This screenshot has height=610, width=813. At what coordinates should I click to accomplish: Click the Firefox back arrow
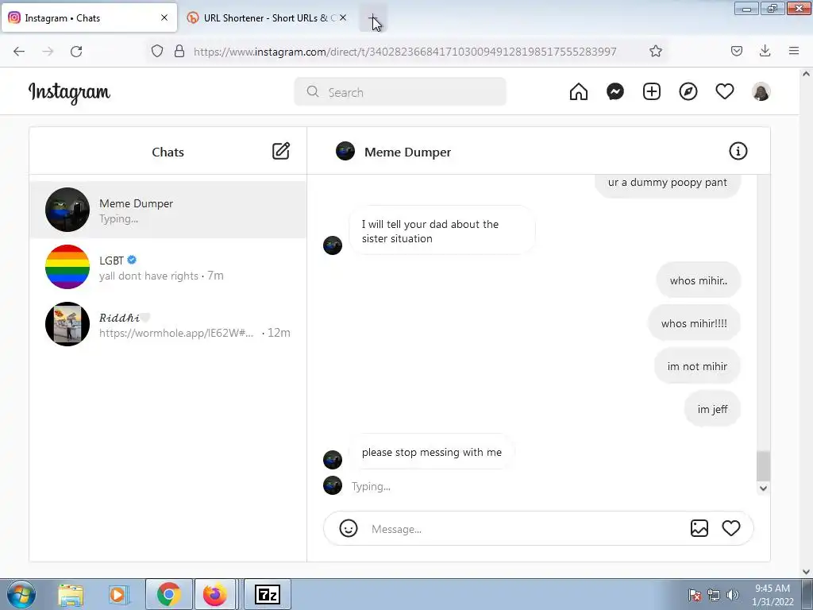tap(19, 51)
